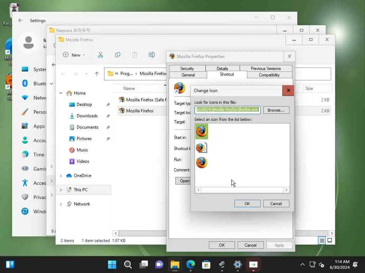Click Settings back arrow
This screenshot has height=273, width=365.
click(x=20, y=20)
